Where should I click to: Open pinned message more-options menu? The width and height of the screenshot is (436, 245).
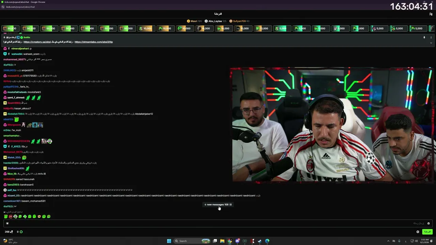point(431,37)
